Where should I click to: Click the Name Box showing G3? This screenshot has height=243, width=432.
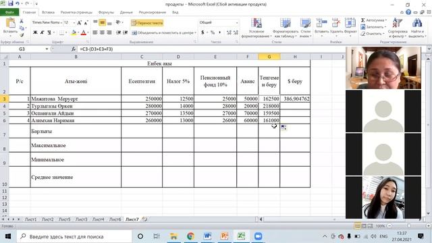[22, 49]
